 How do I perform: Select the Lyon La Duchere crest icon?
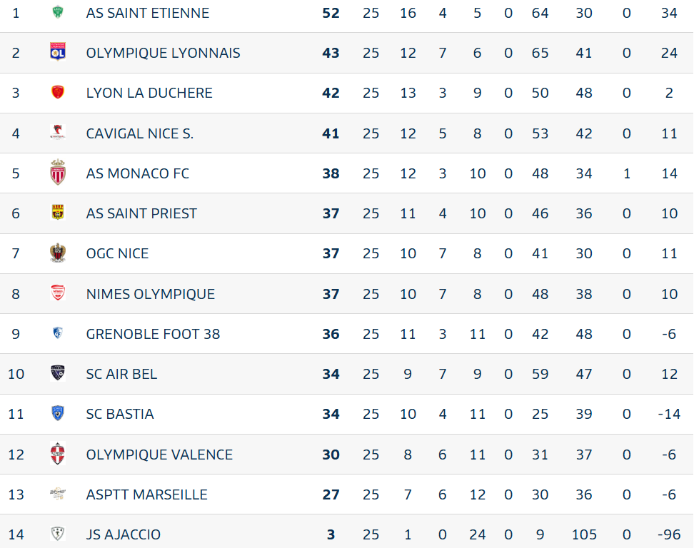(58, 92)
